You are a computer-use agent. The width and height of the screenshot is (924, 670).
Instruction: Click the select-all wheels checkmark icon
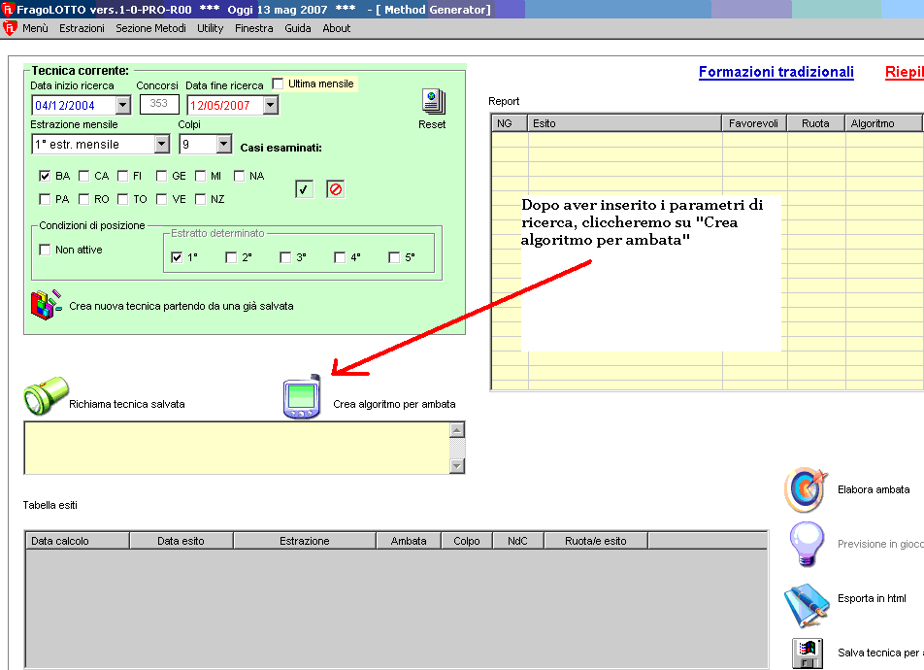tap(304, 189)
